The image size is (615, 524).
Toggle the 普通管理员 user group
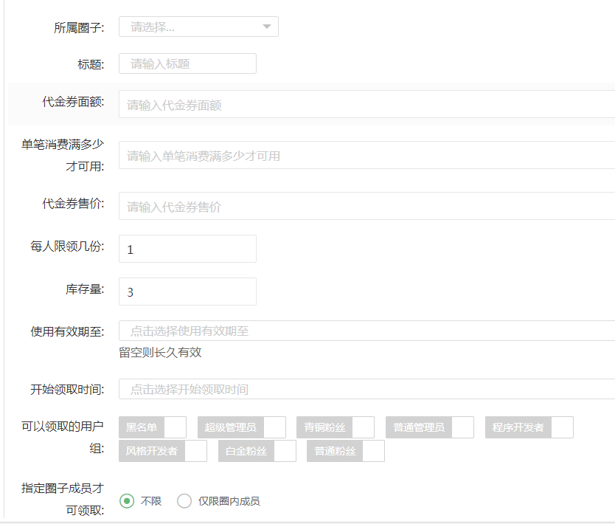pyautogui.click(x=430, y=427)
